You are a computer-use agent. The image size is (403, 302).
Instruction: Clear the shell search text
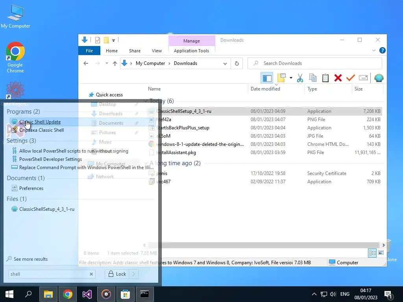[x=91, y=274]
